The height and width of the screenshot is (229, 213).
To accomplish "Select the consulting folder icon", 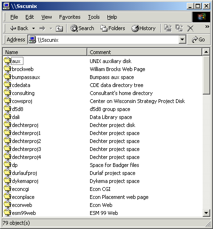I will point(8,93).
